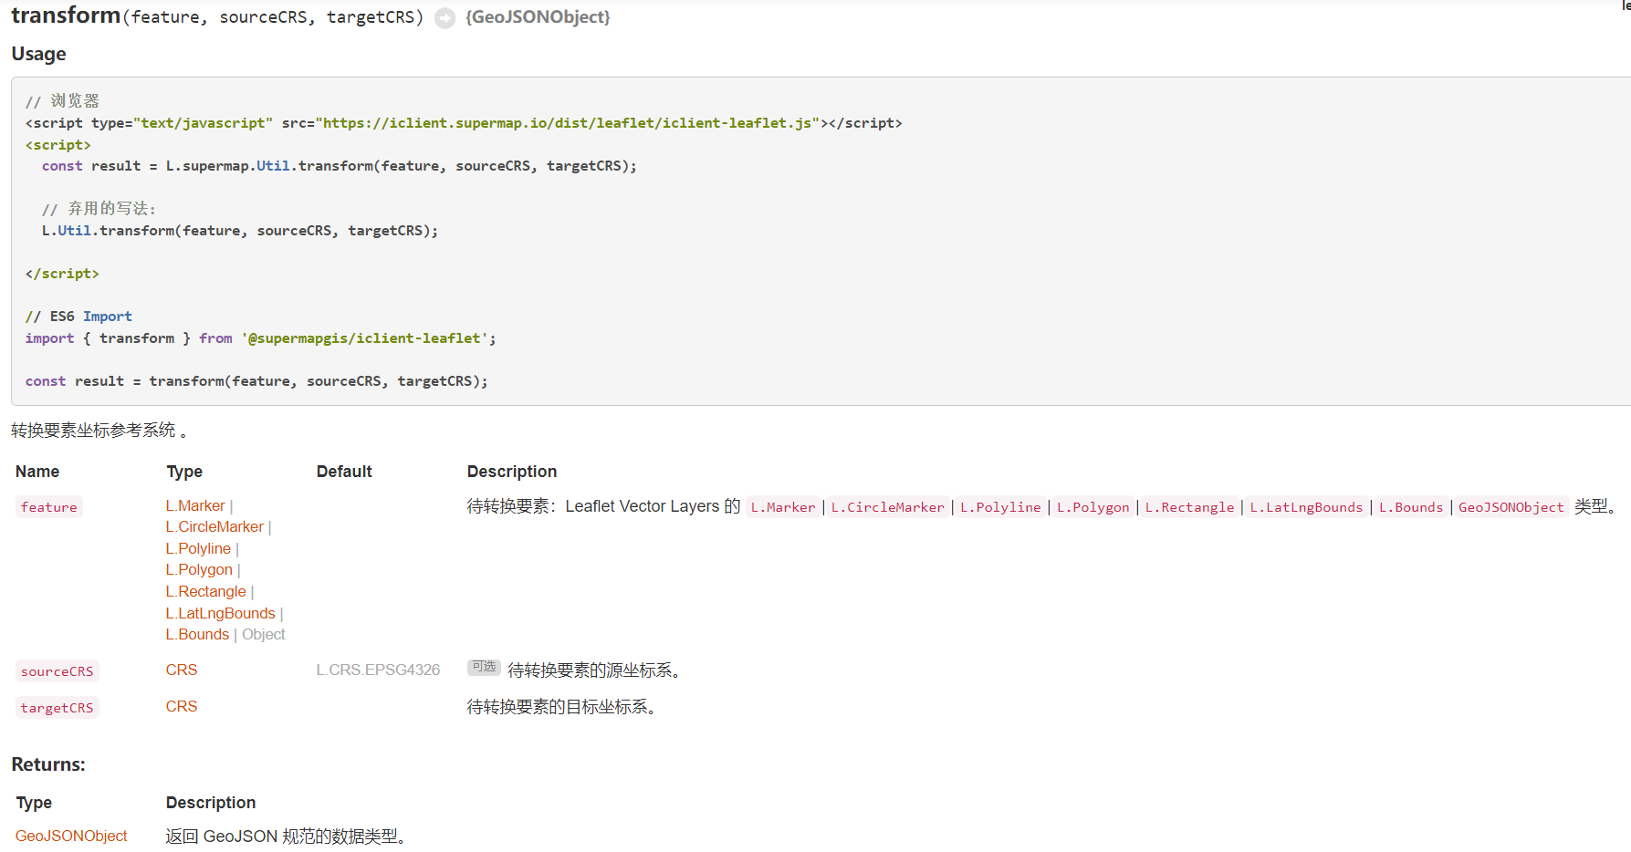Click the 待转换要素的目标坐标系 description
This screenshot has width=1631, height=852.
pyautogui.click(x=561, y=707)
